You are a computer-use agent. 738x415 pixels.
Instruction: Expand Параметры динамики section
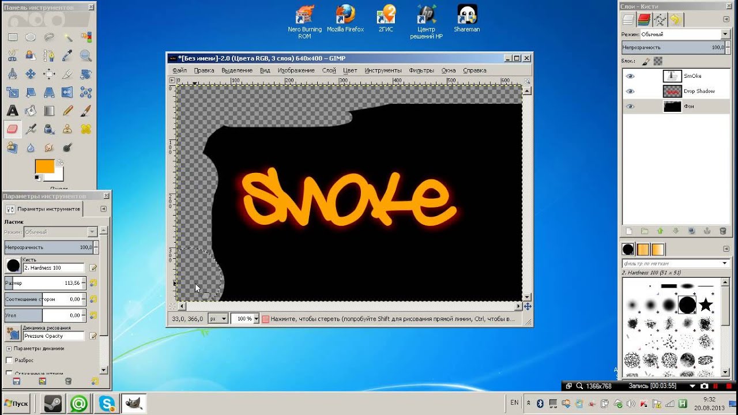click(x=9, y=349)
